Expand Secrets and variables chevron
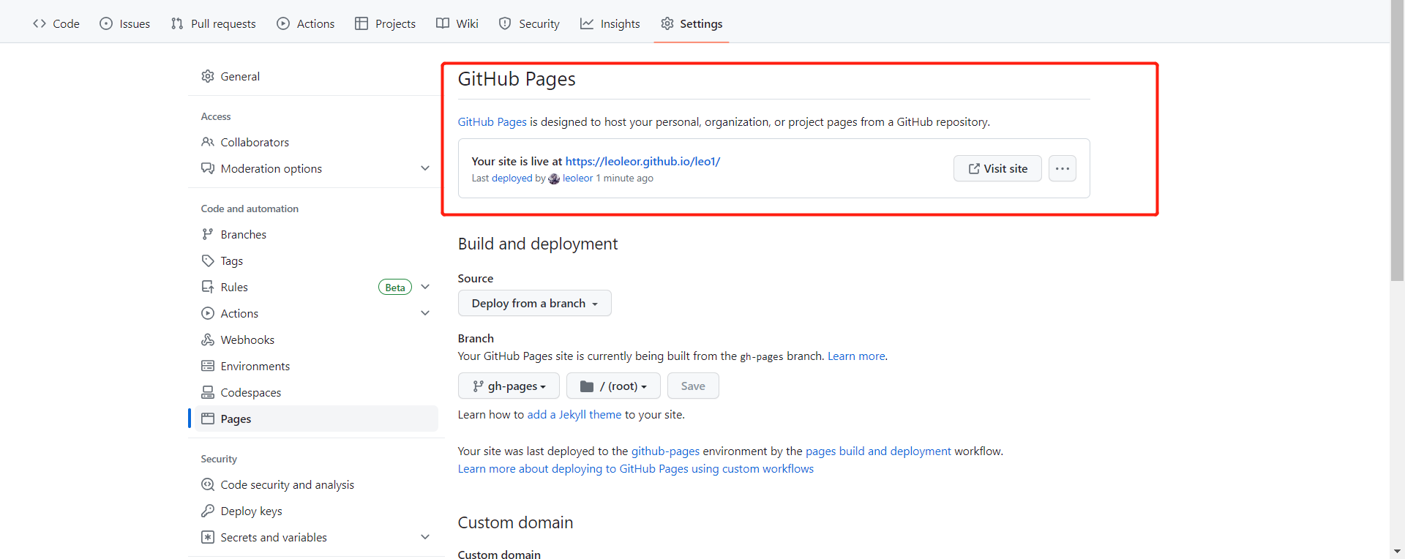The width and height of the screenshot is (1405, 559). pyautogui.click(x=425, y=537)
